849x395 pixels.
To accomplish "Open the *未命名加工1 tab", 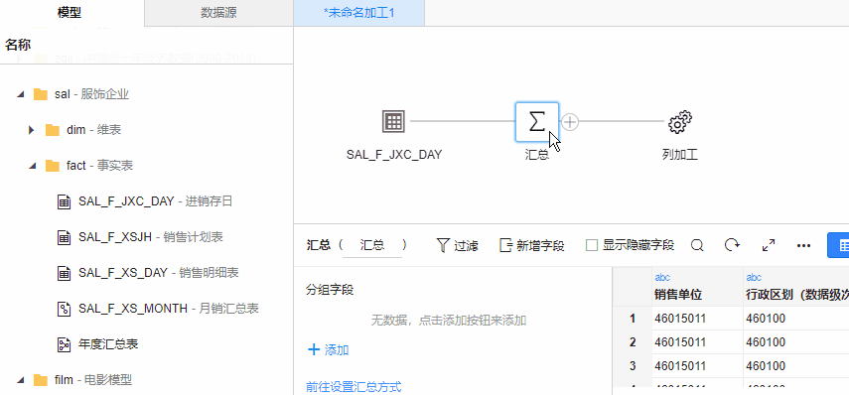I will click(x=359, y=13).
